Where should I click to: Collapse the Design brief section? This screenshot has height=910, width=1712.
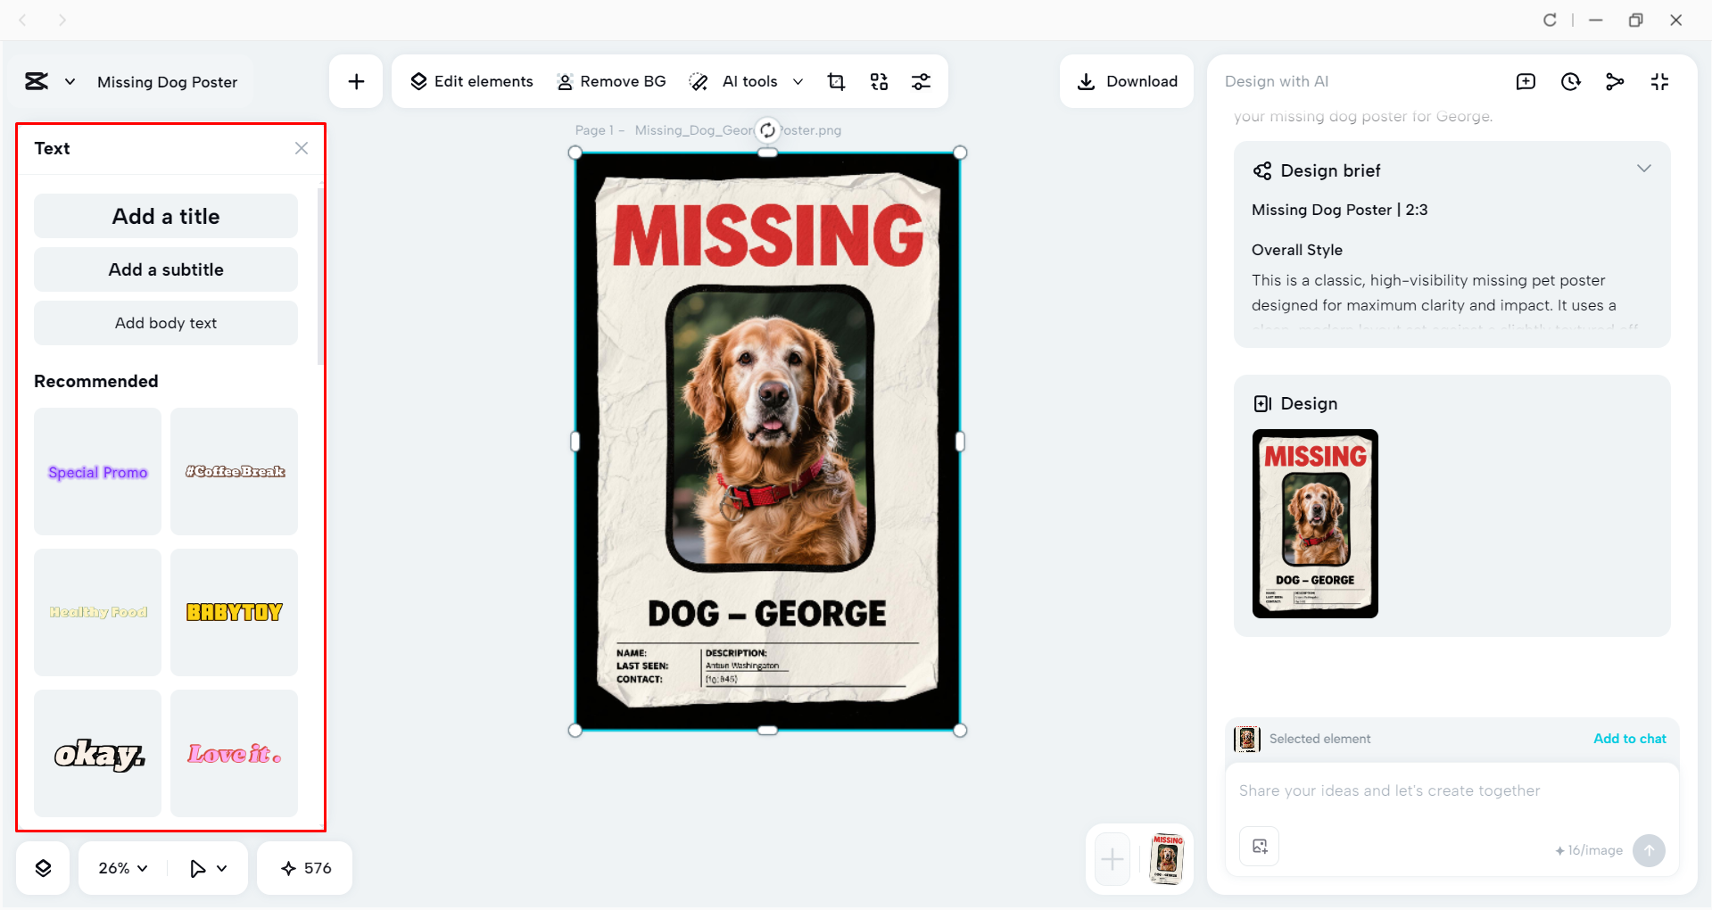[x=1643, y=169]
